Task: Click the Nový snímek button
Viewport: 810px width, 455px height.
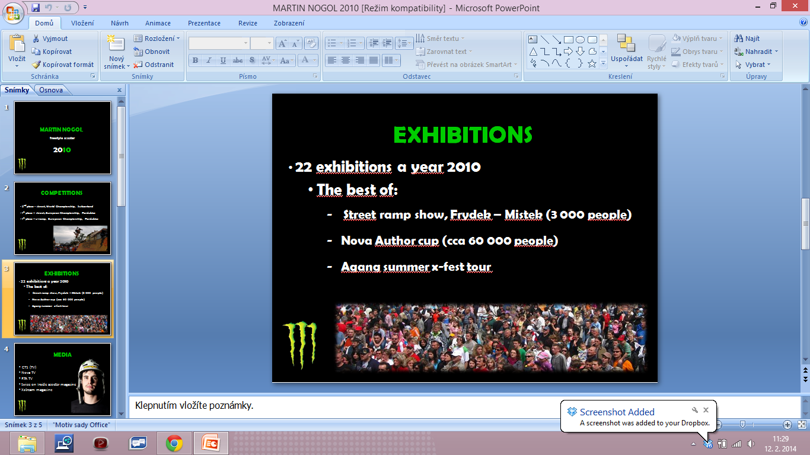Action: pyautogui.click(x=116, y=52)
